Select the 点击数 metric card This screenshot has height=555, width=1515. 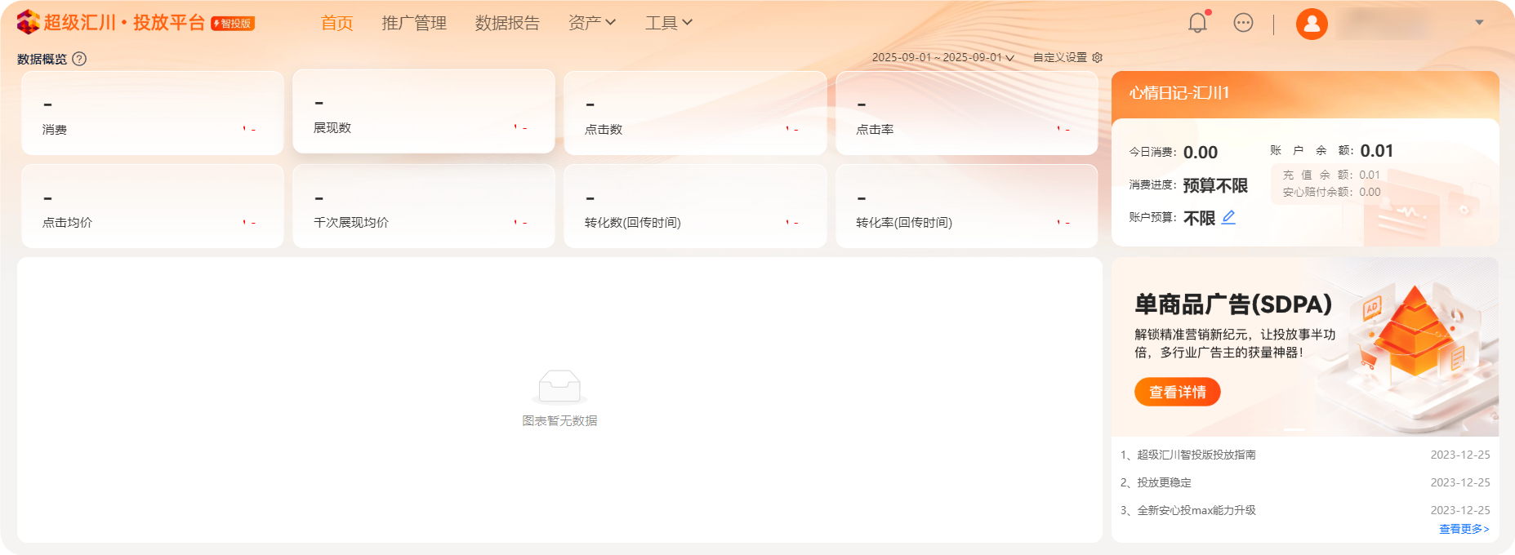(x=695, y=113)
